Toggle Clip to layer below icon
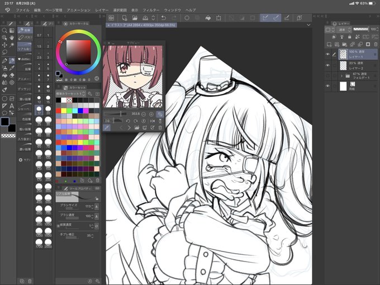Screen dimensions: 380x285 click(x=334, y=37)
